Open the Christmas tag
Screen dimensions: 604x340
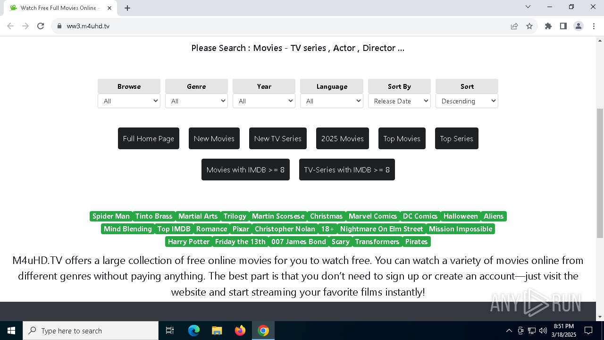326,216
